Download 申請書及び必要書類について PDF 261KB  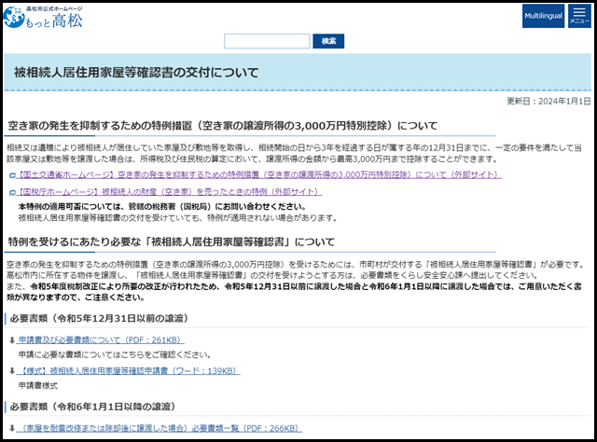(101, 340)
